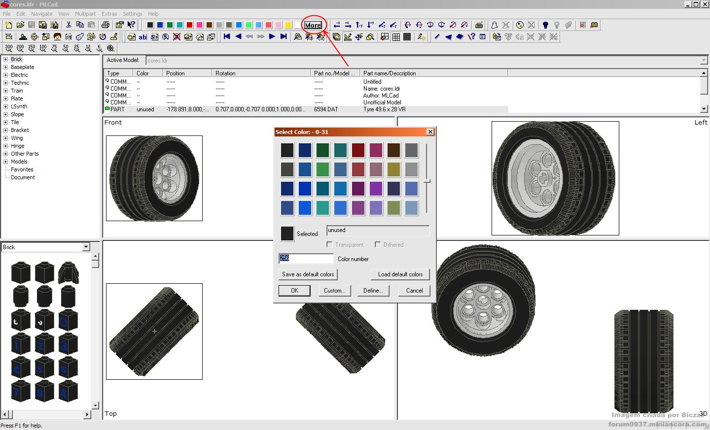Enable the Transparent checkbox
Image resolution: width=710 pixels, height=430 pixels.
(x=329, y=244)
